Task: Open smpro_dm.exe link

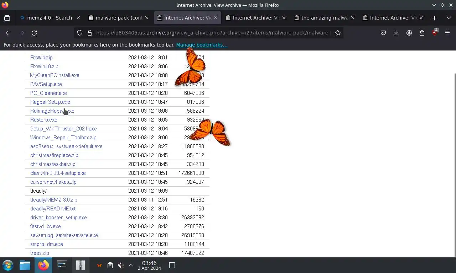Action: [x=47, y=244]
